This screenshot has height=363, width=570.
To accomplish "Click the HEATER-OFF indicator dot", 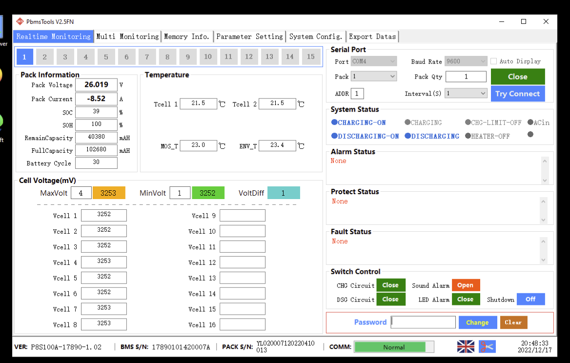I will coord(468,136).
